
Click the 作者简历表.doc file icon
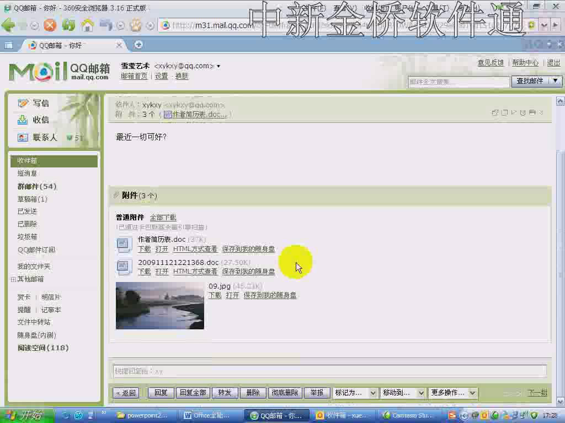(x=124, y=244)
